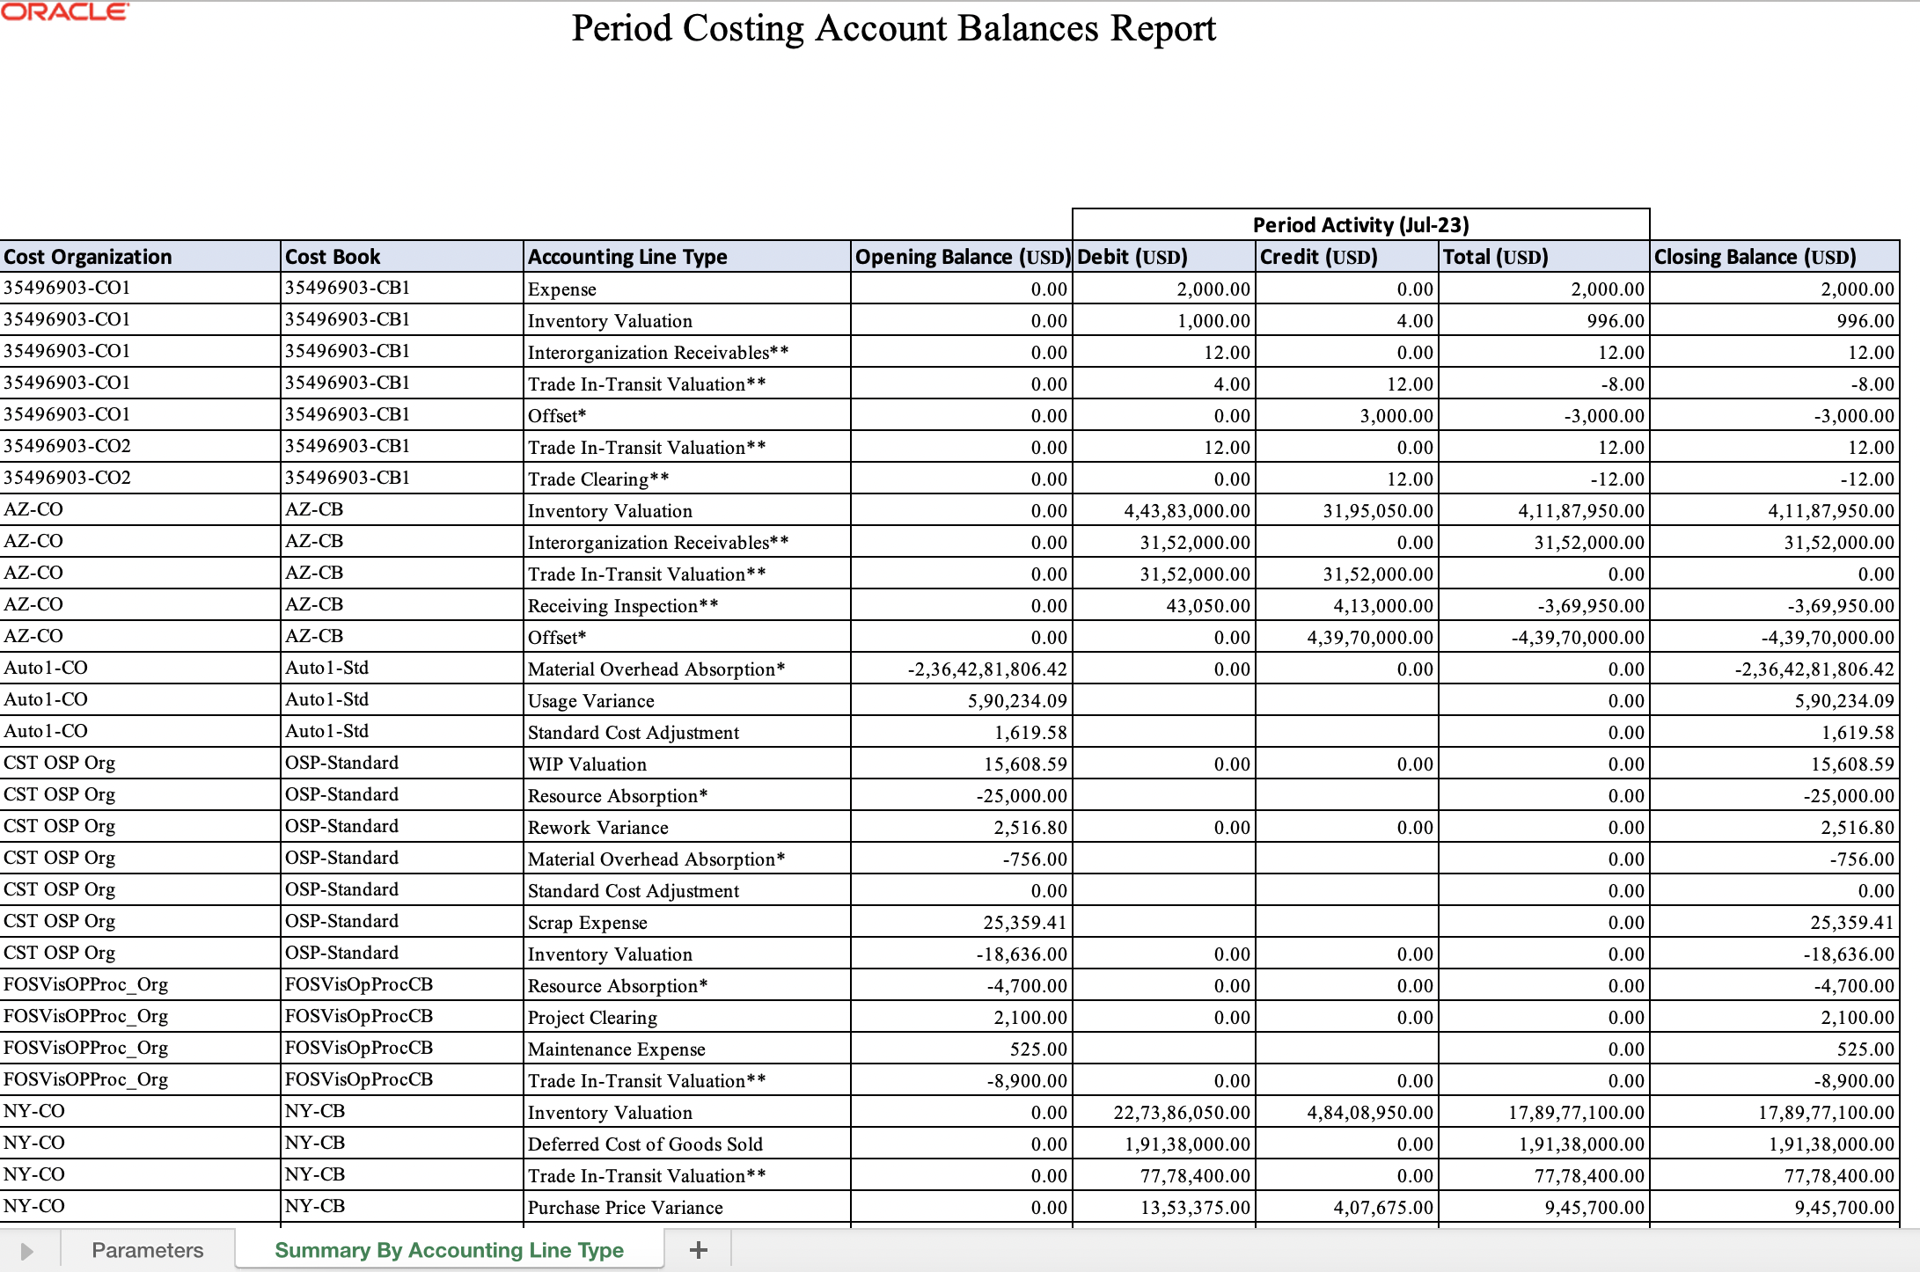Open the Parameters sheet tab
The image size is (1920, 1272).
[x=147, y=1250]
